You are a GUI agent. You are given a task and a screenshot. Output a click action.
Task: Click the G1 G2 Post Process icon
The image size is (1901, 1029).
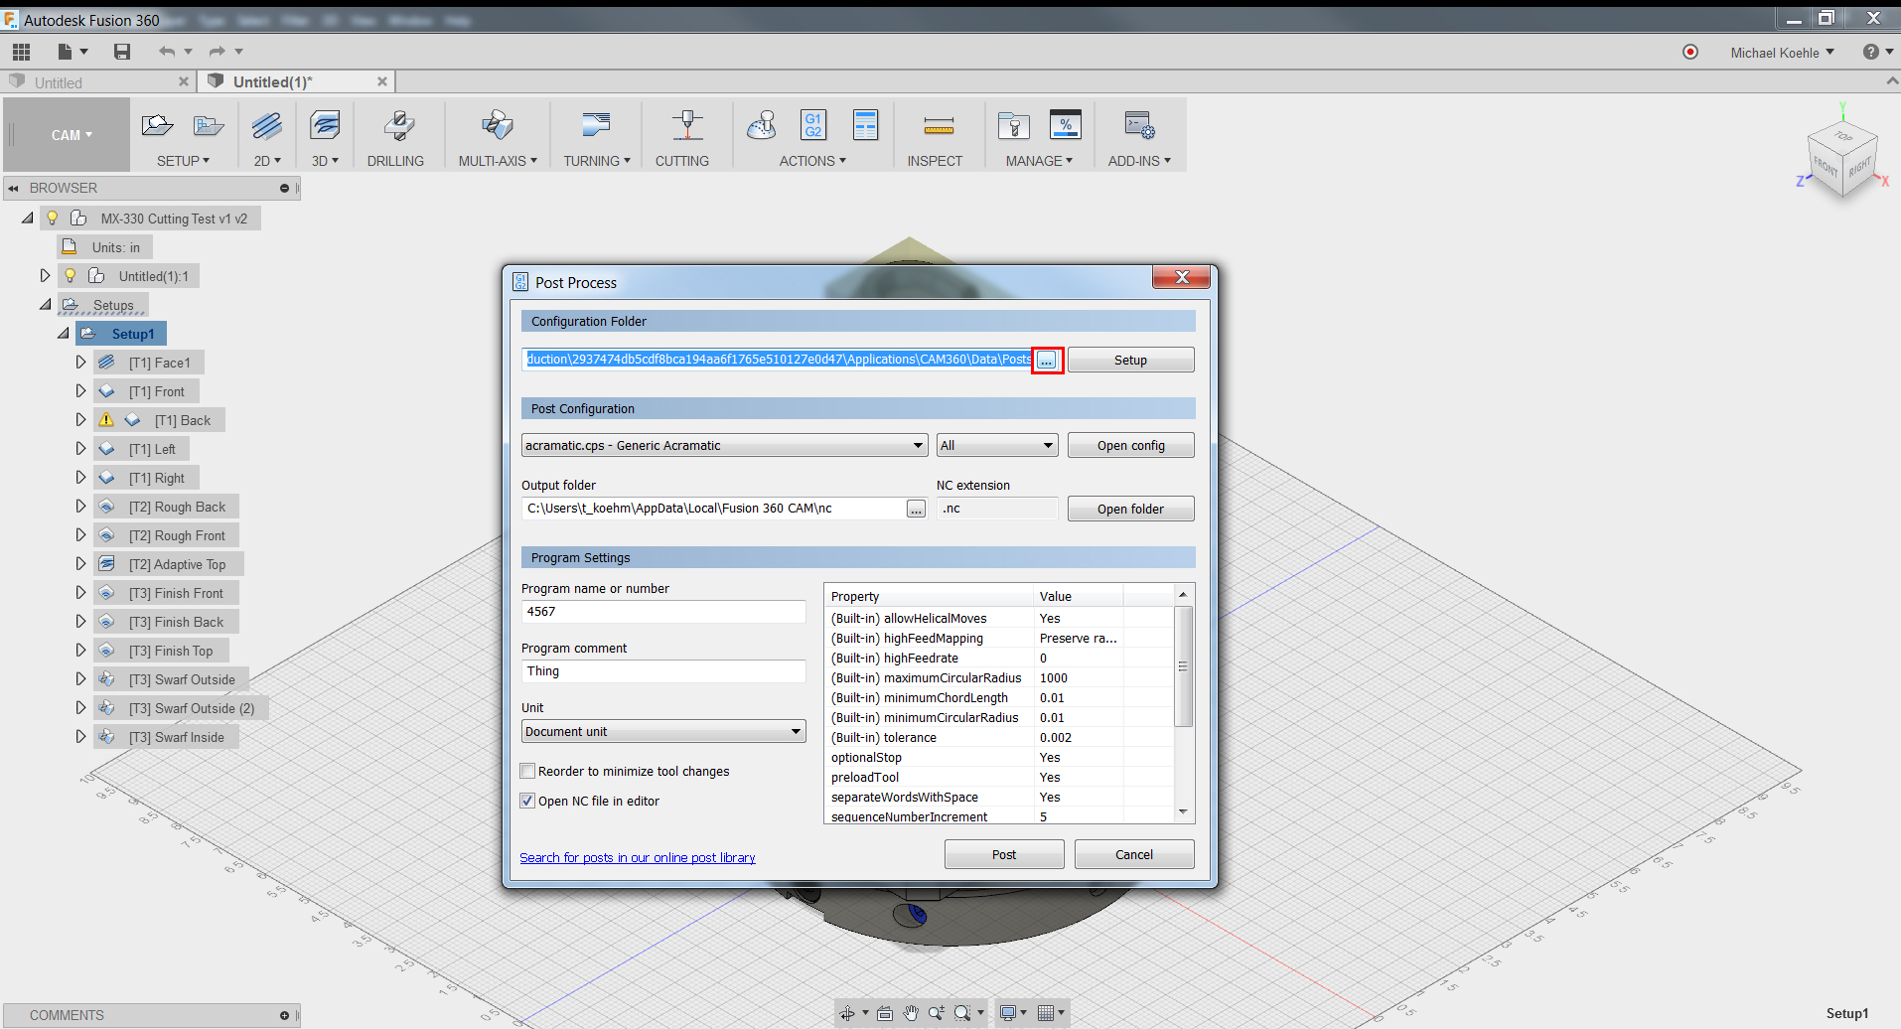(x=813, y=125)
